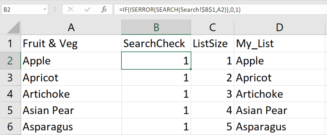Select column B header
This screenshot has height=135, width=327.
(x=156, y=28)
